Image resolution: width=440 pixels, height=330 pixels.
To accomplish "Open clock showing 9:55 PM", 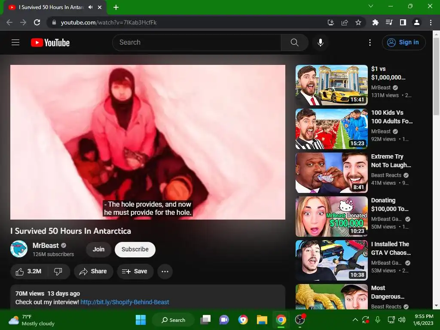I will pyautogui.click(x=423, y=320).
